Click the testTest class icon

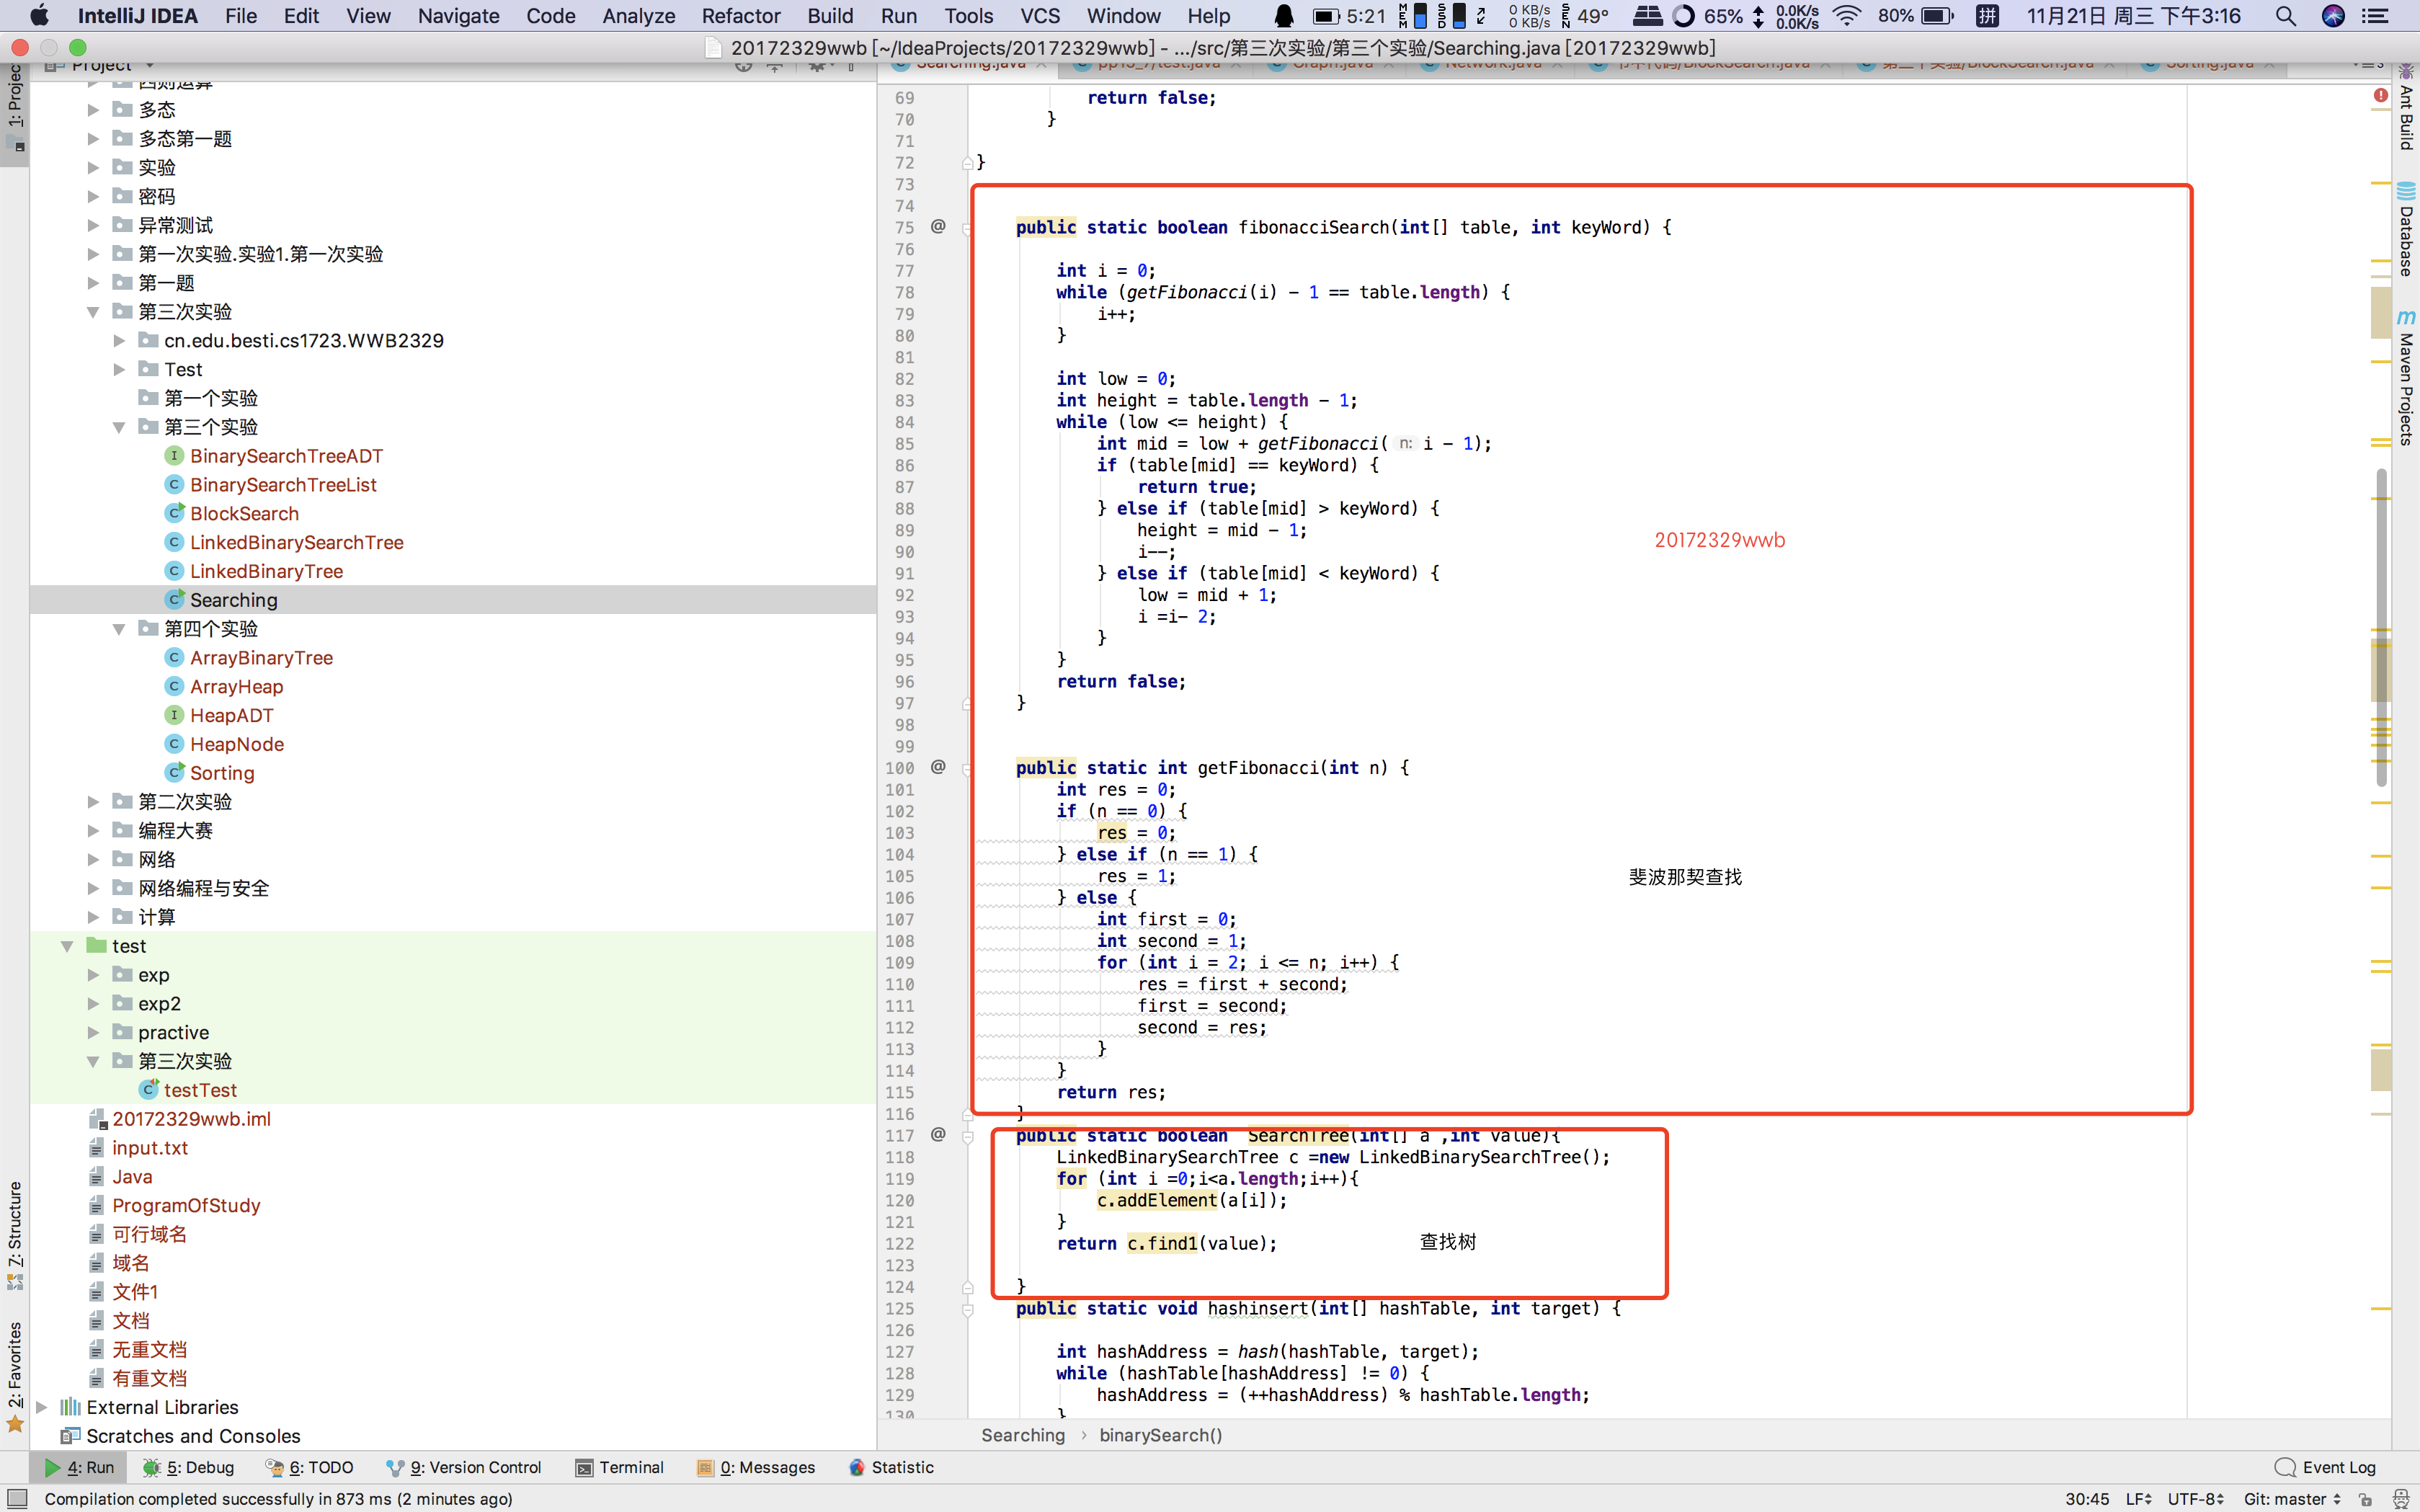tap(148, 1090)
